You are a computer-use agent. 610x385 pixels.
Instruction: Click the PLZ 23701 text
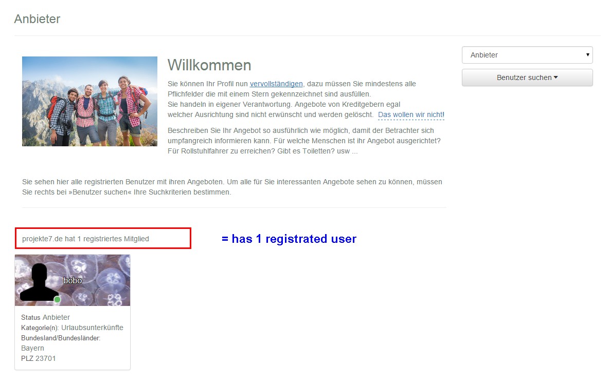(x=39, y=358)
